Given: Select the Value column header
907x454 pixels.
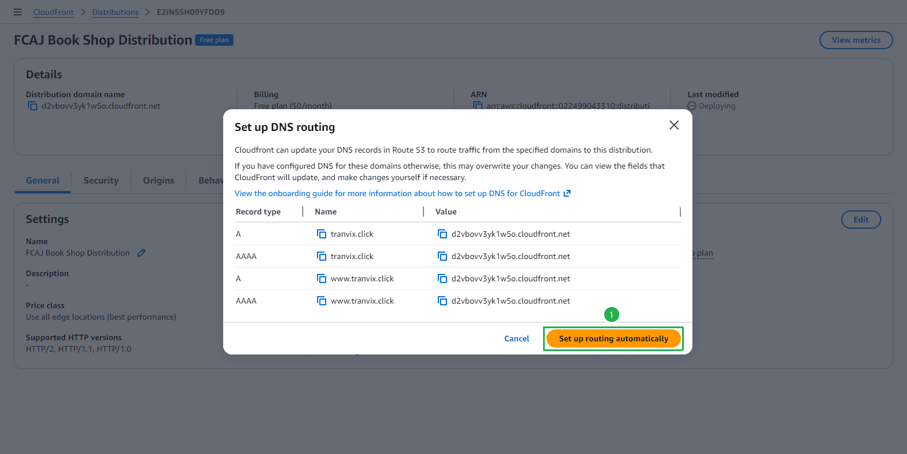Looking at the screenshot, I should 446,212.
